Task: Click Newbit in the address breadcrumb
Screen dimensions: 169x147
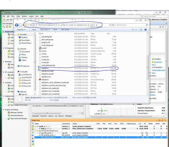Action: pos(32,25)
